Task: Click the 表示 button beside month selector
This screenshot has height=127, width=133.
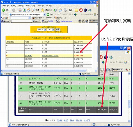Action: coord(58,30)
